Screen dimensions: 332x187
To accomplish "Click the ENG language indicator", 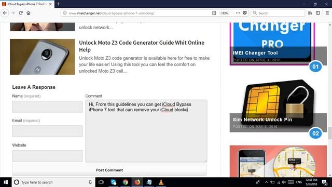I will (x=299, y=182).
